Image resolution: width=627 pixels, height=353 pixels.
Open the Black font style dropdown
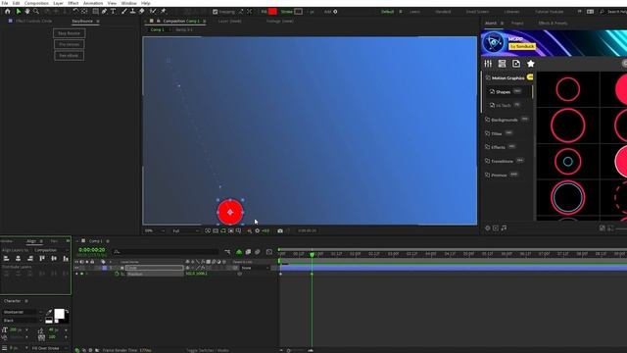pyautogui.click(x=23, y=321)
